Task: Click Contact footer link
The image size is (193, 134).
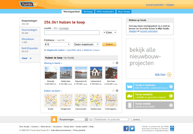Action: click(35, 127)
